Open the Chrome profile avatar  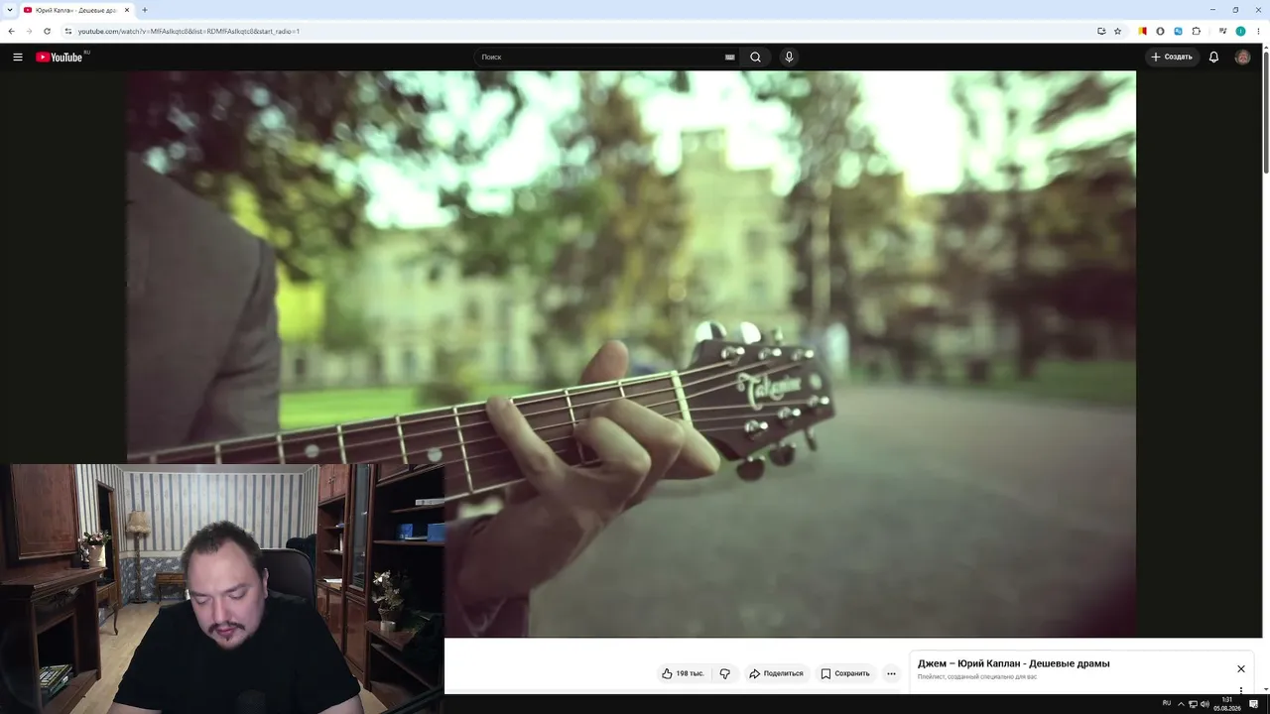[1240, 31]
